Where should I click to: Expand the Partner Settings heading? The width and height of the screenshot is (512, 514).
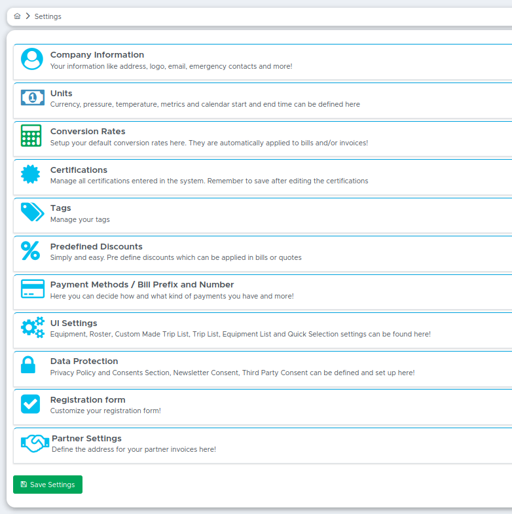click(x=86, y=439)
